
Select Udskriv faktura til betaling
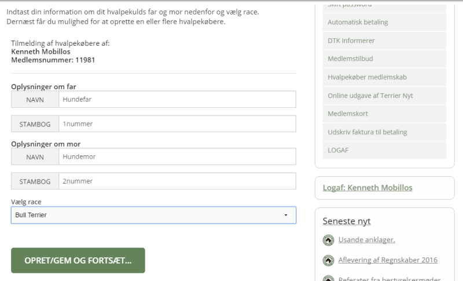(x=384, y=132)
